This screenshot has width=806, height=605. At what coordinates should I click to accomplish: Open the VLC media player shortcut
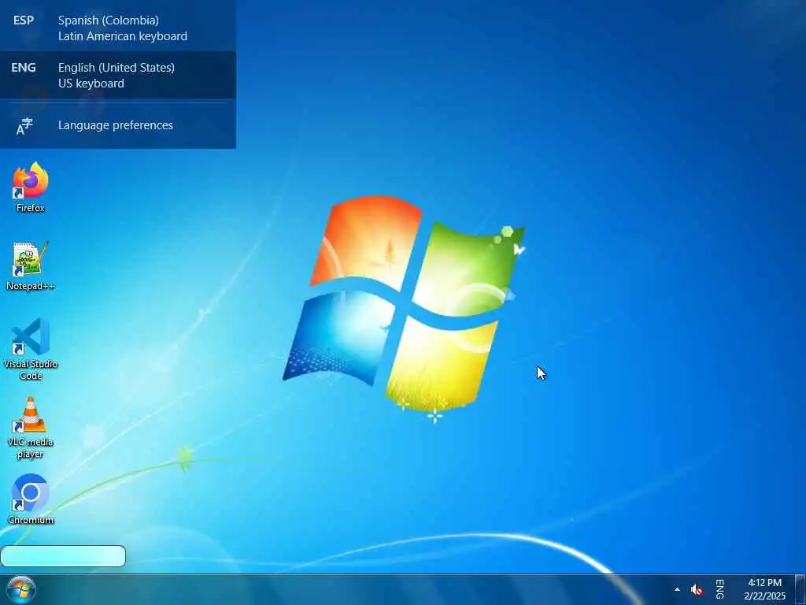click(31, 428)
